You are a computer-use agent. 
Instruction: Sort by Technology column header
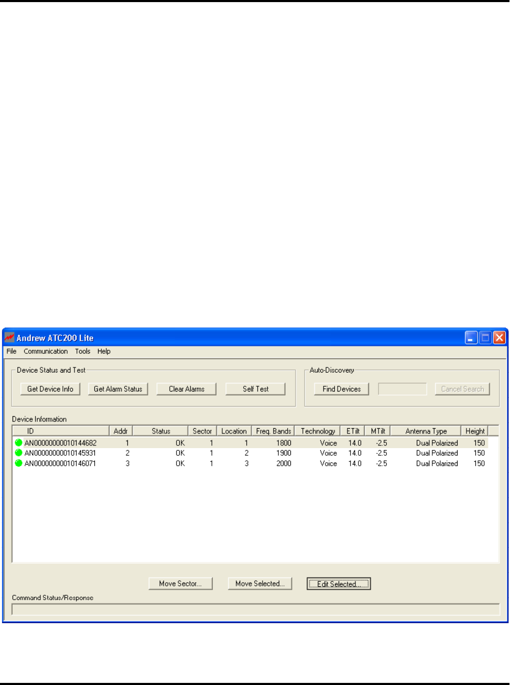pyautogui.click(x=318, y=431)
